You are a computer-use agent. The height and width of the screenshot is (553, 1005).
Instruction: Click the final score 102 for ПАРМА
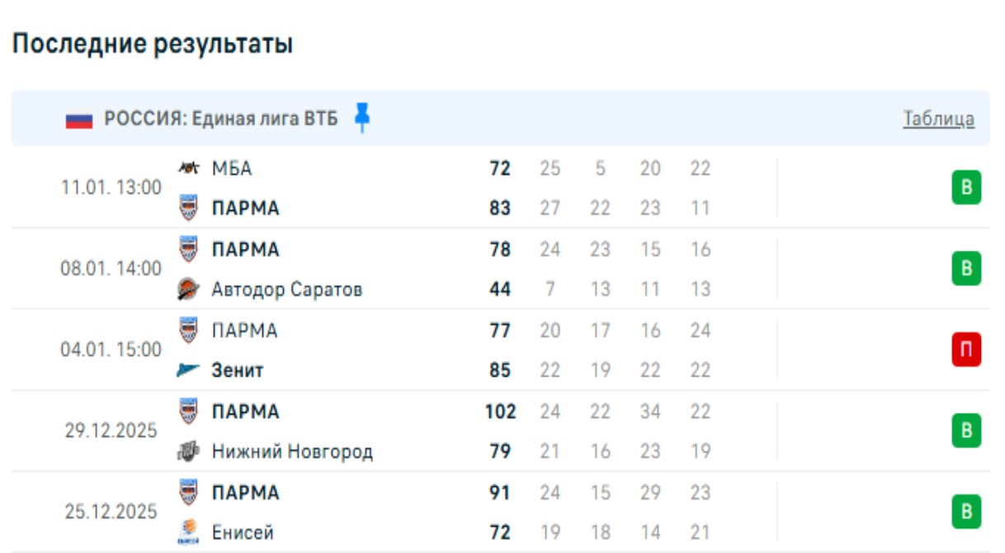point(500,411)
